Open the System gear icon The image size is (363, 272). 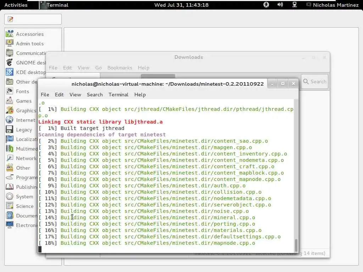point(10,196)
